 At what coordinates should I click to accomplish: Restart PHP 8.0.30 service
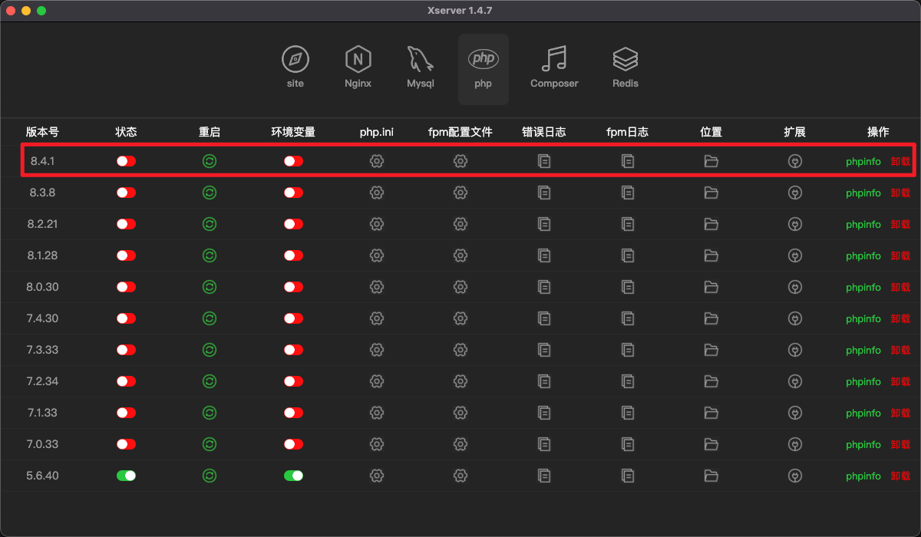[x=210, y=287]
